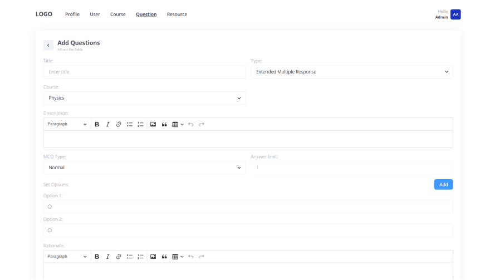Insert image in Description editor
The height and width of the screenshot is (280, 495).
coord(153,124)
